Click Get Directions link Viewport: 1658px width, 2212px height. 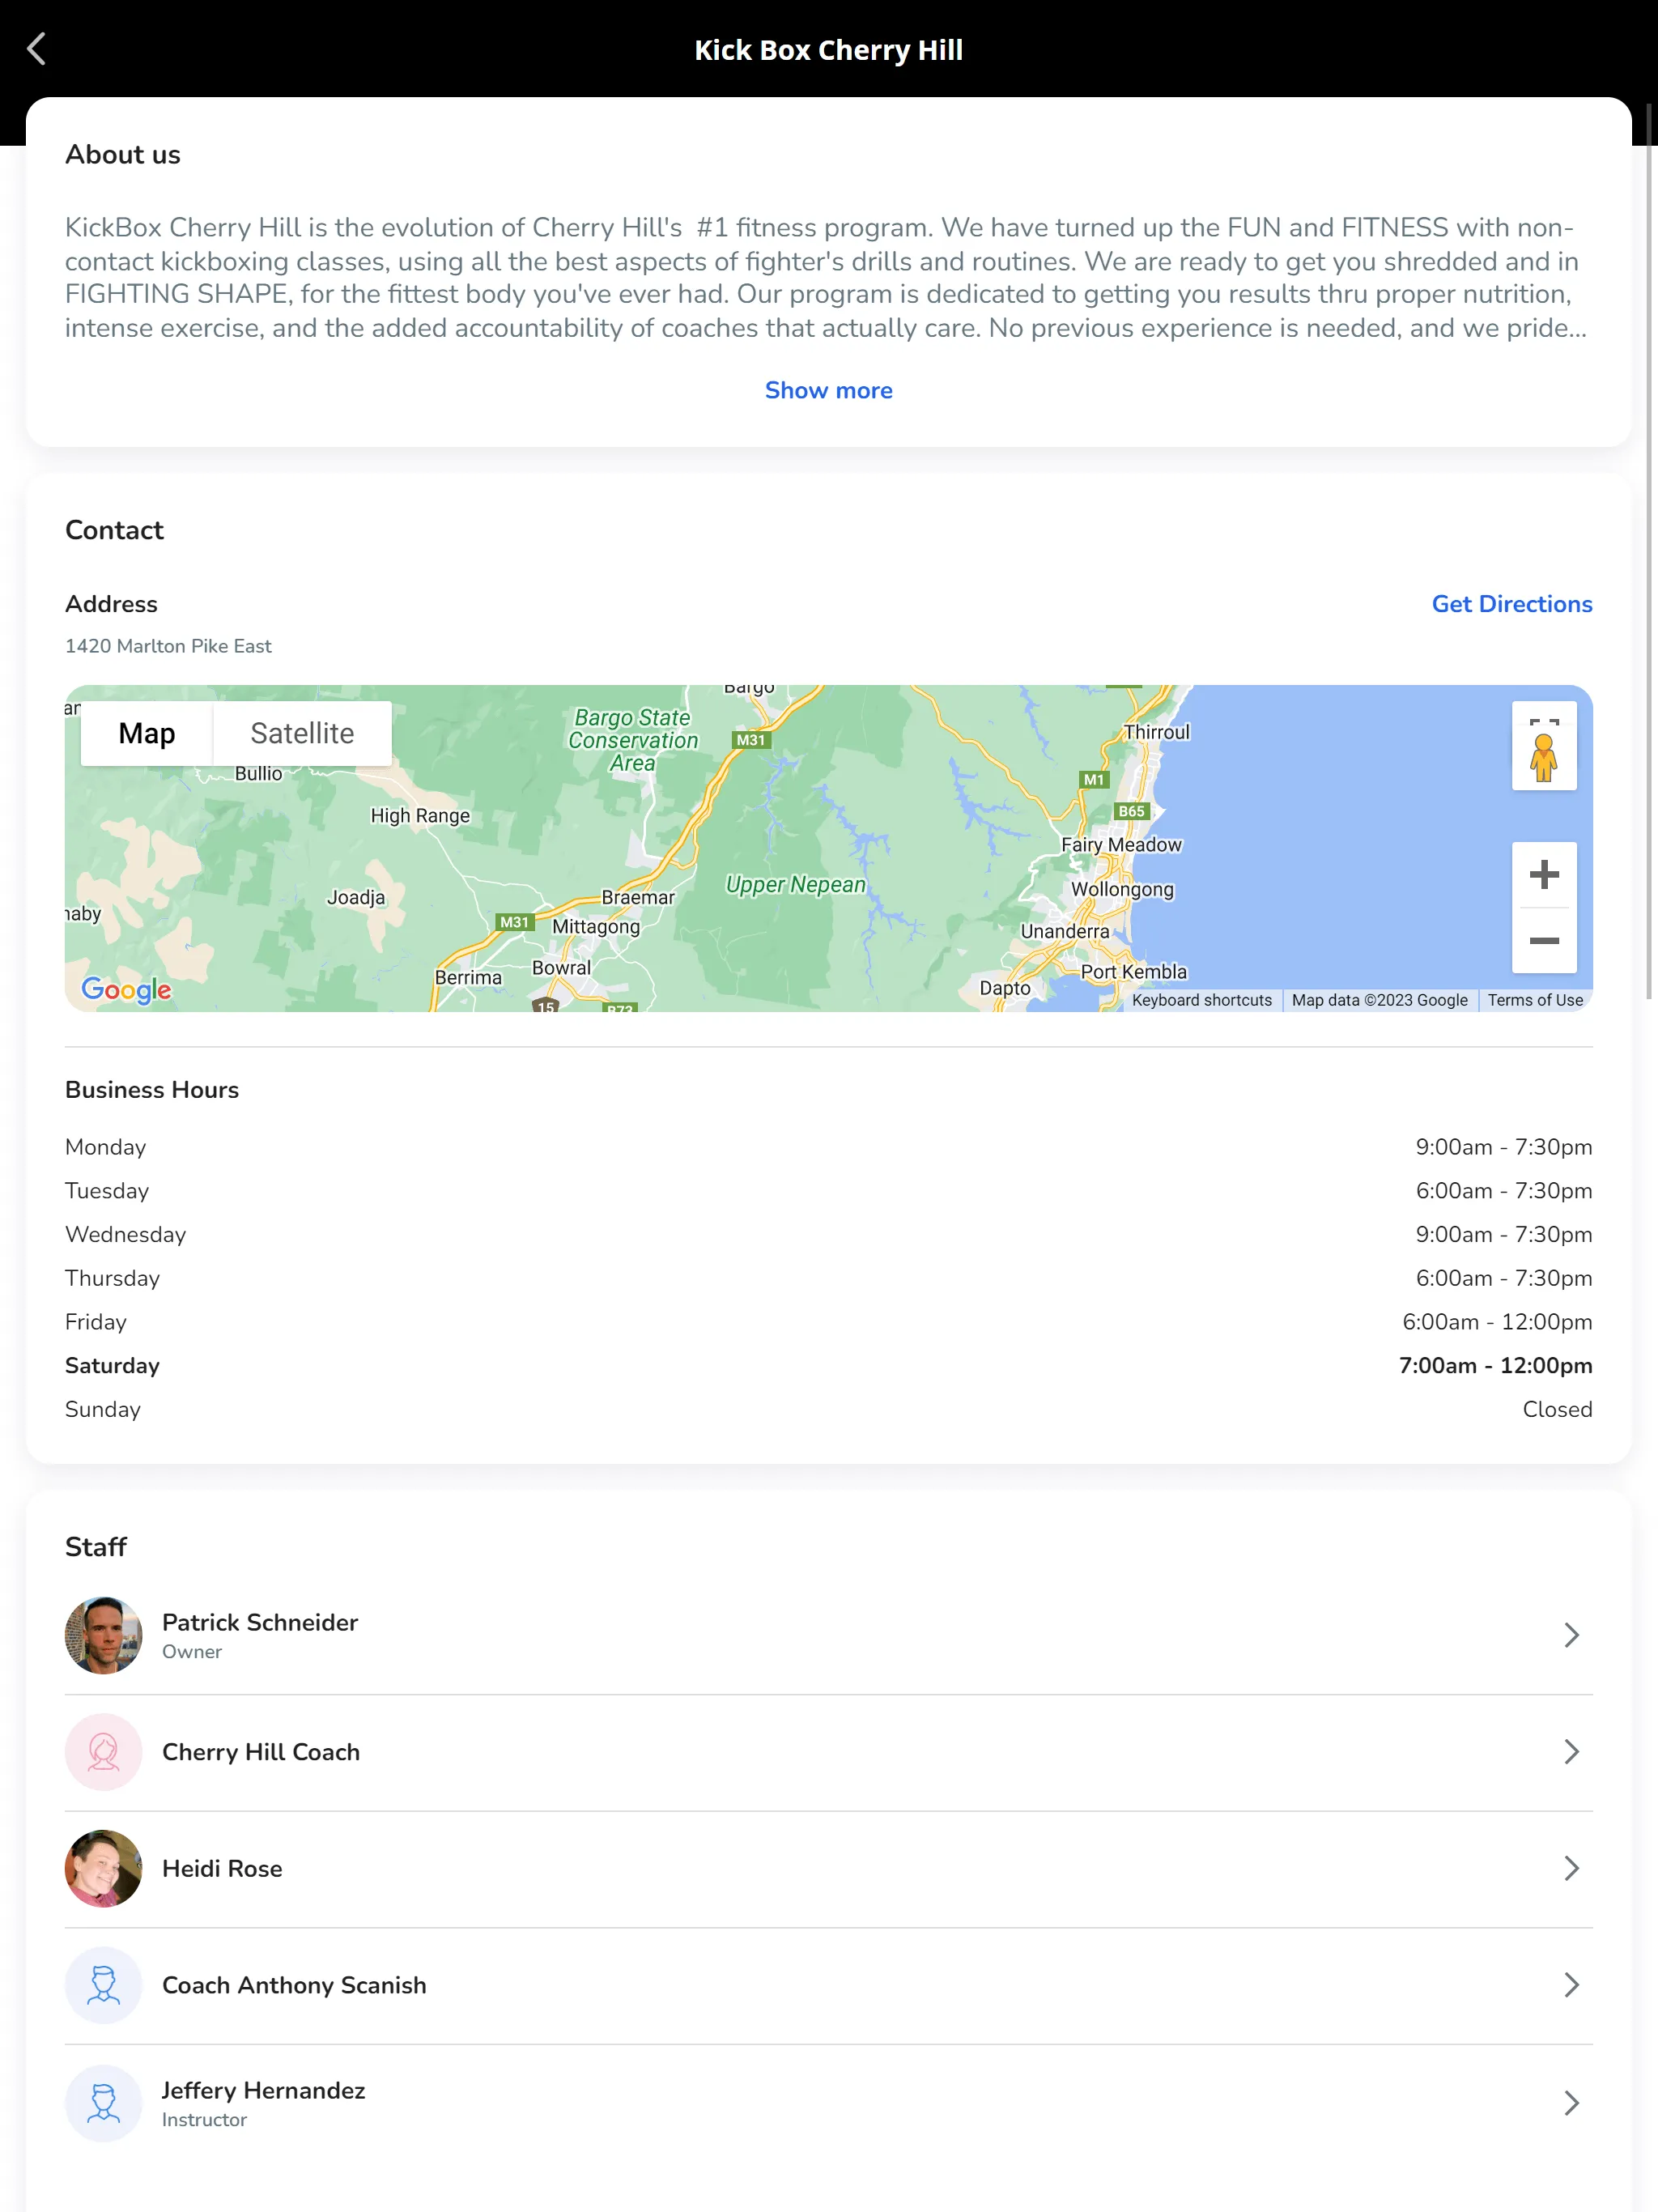pos(1513,604)
